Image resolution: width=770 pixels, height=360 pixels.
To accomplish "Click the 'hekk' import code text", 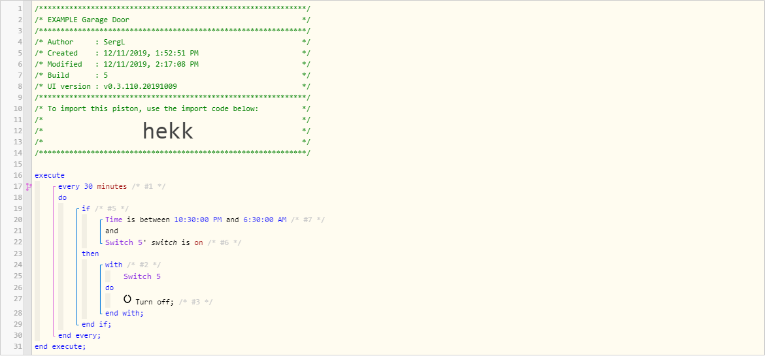I will 168,131.
